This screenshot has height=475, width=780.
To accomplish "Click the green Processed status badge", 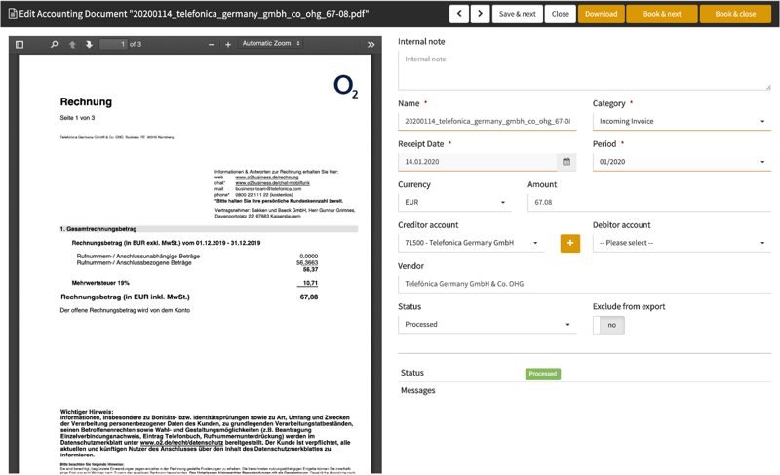I will coord(543,374).
